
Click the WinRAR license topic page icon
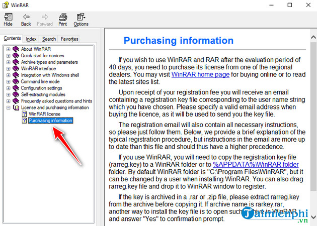click(x=25, y=114)
